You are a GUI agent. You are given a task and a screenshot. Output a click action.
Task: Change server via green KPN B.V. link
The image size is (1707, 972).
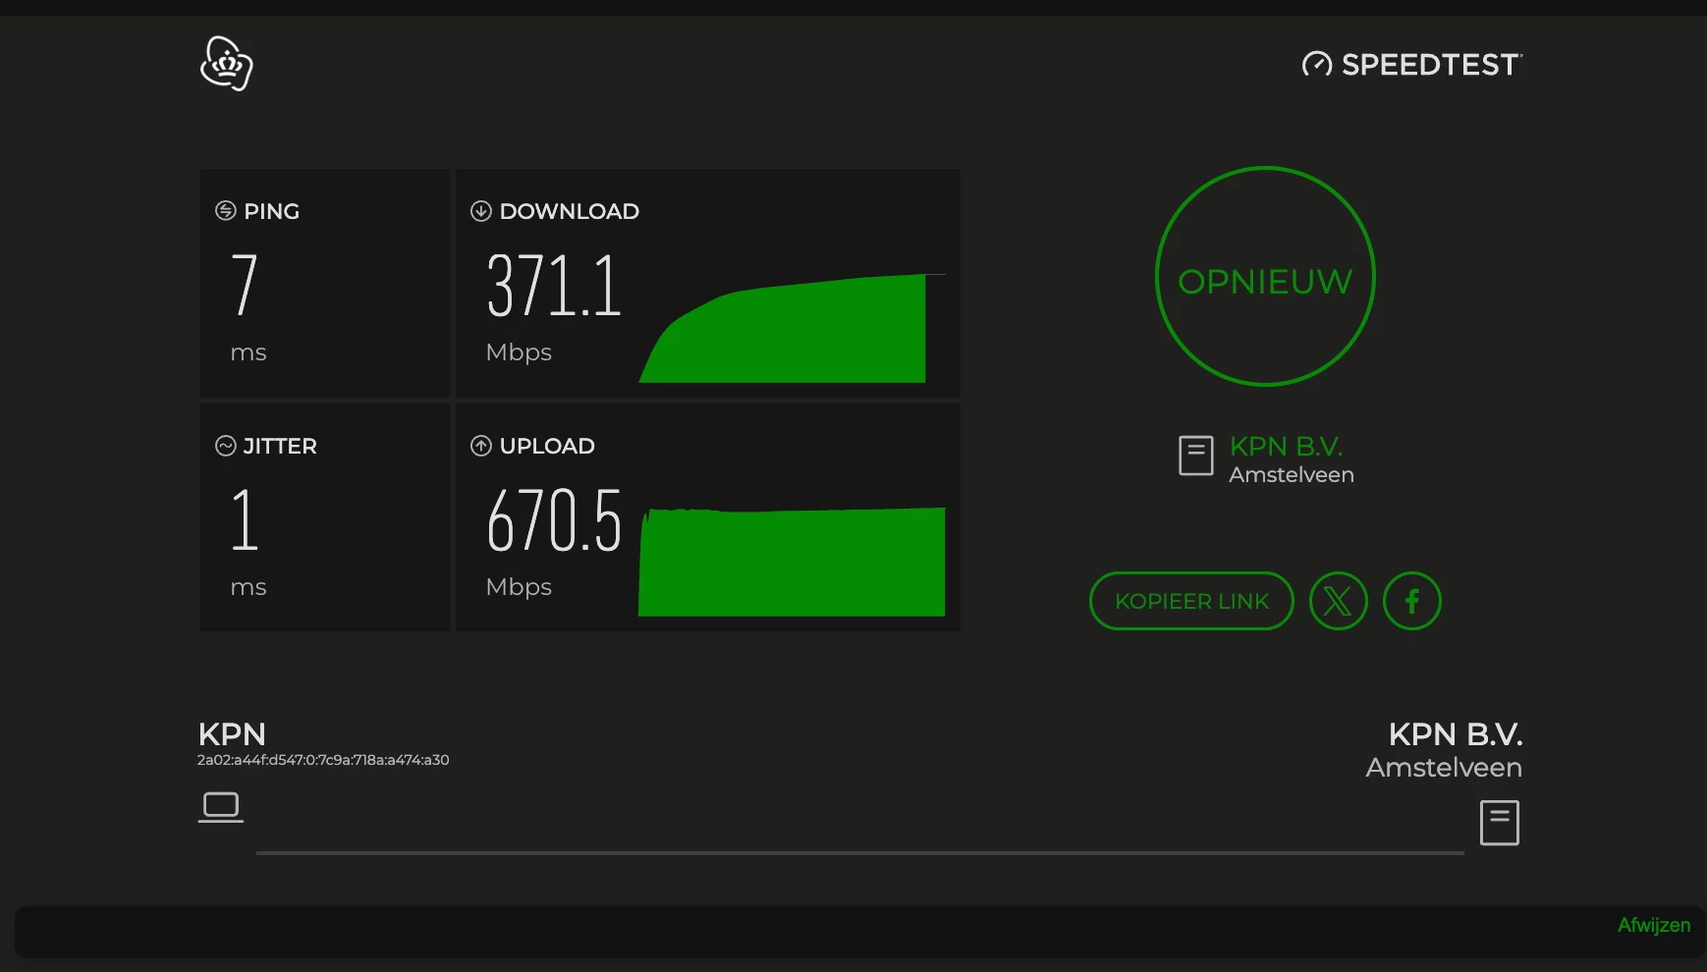(x=1286, y=447)
